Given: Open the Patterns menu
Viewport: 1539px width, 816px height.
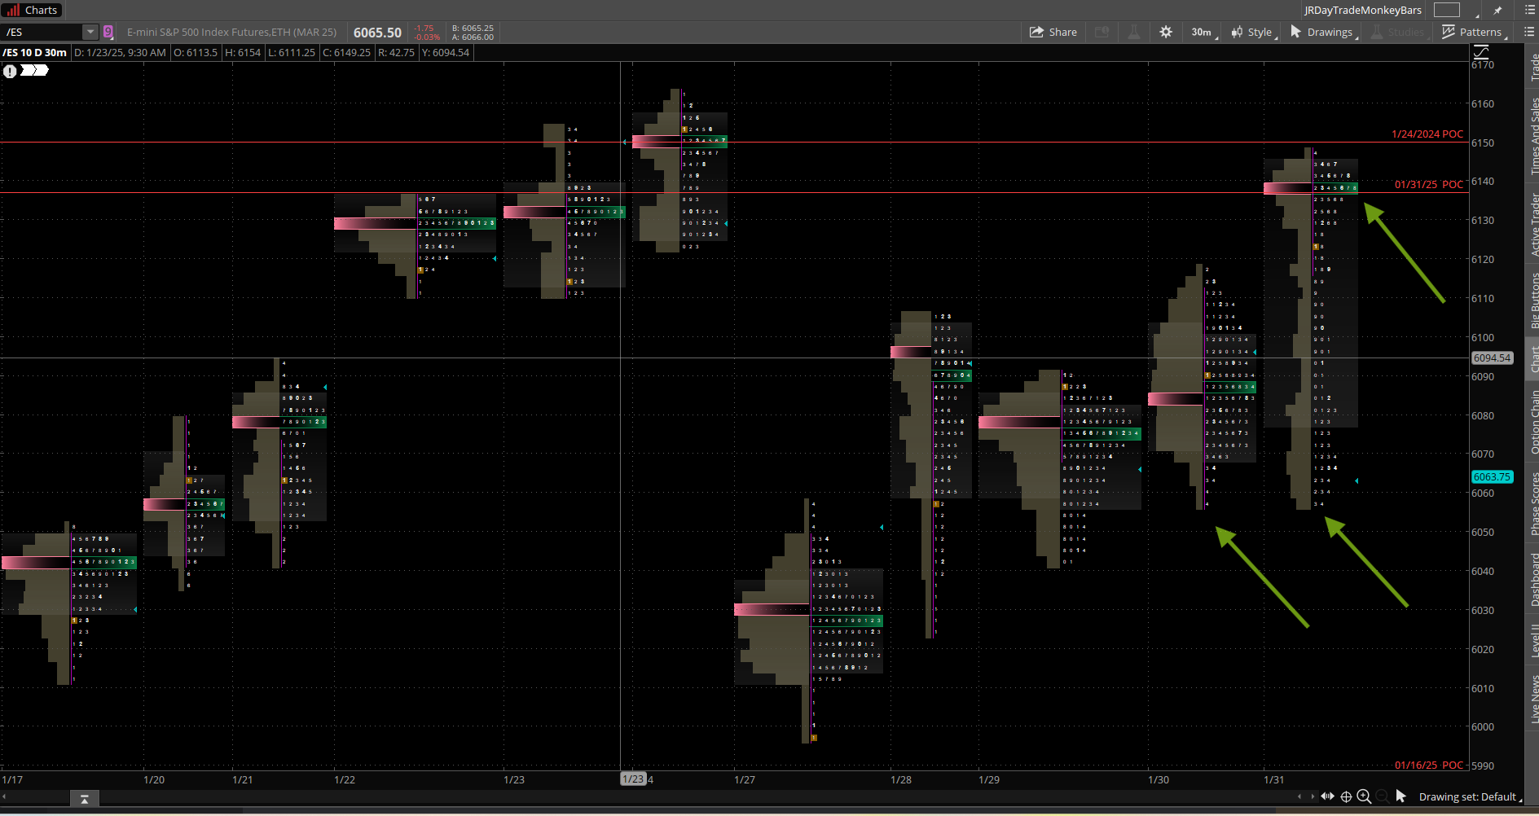Looking at the screenshot, I should 1474,32.
